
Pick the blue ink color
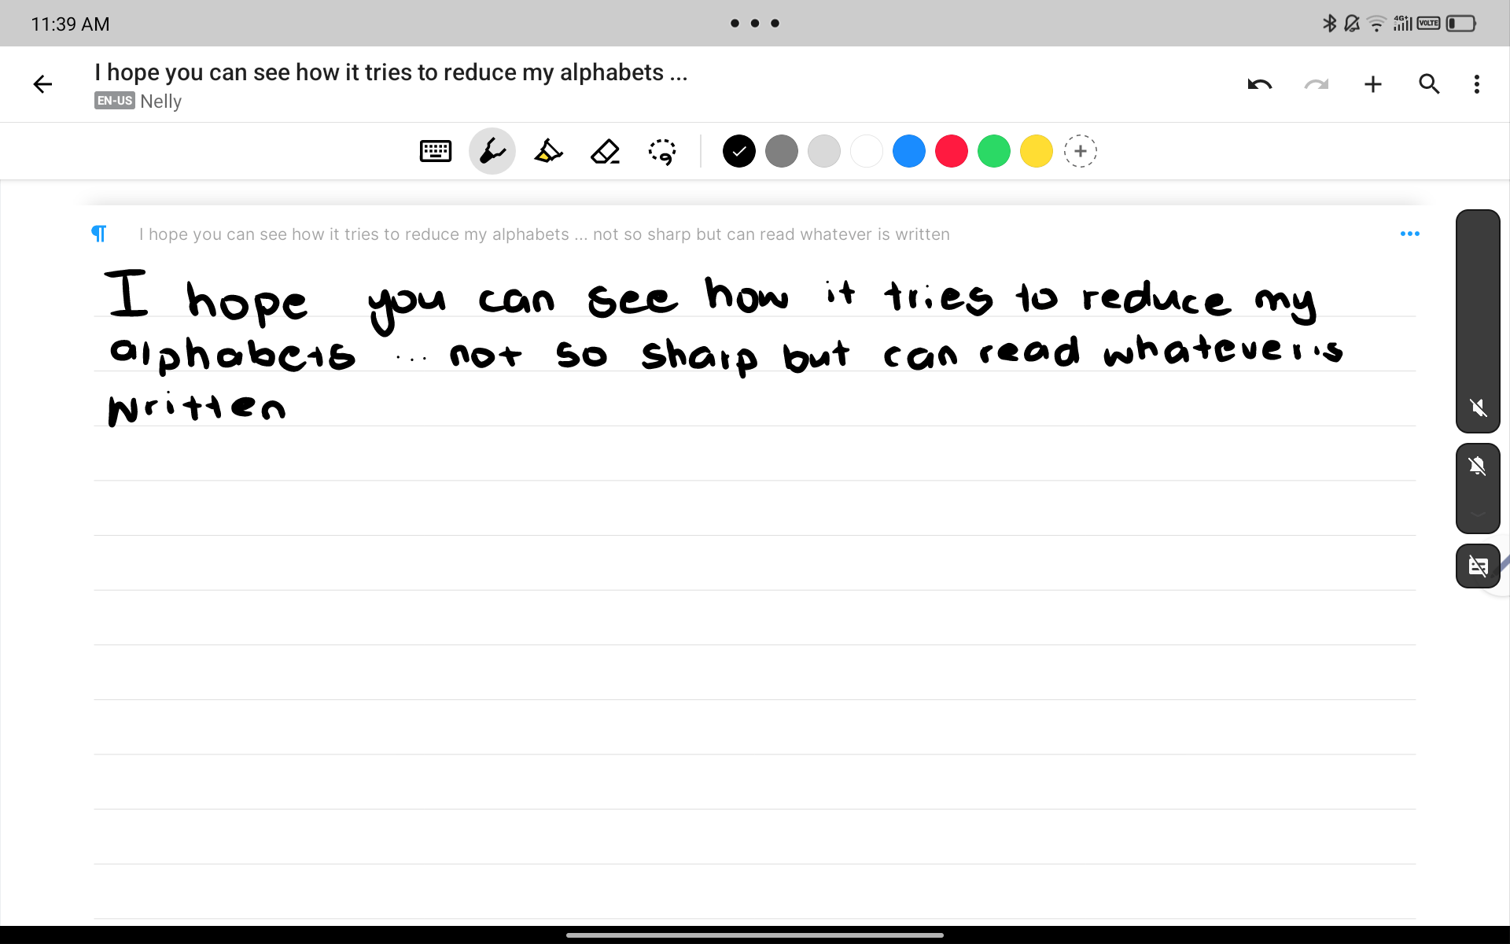[908, 151]
